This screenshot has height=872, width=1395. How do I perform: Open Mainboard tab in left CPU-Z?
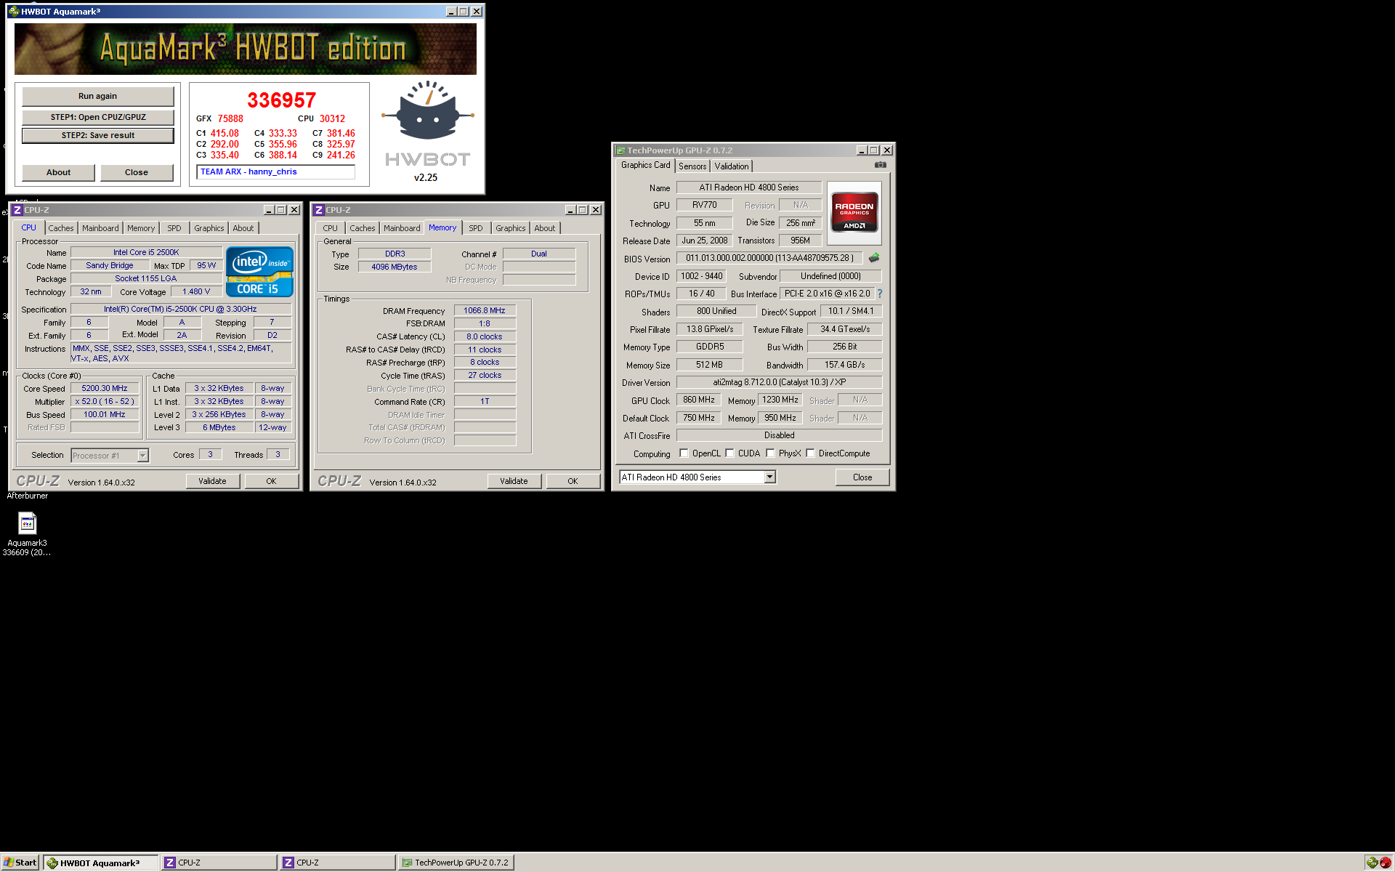[100, 228]
